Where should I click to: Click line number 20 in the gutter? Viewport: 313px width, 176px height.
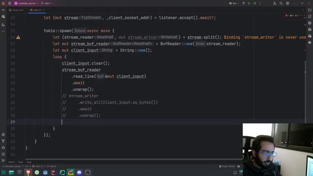point(13,64)
